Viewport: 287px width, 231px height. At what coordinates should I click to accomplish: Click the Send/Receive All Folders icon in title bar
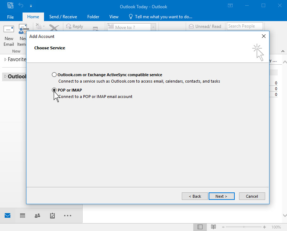coord(10,5)
